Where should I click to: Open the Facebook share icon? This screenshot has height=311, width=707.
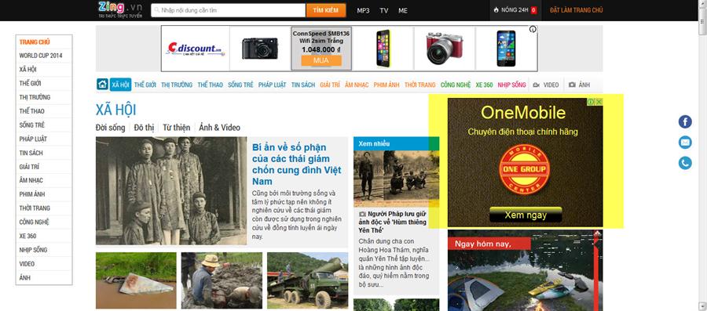(x=685, y=121)
